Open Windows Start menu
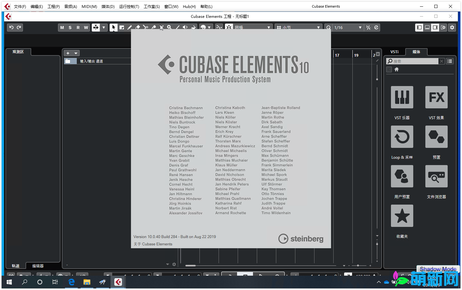The width and height of the screenshot is (462, 290). point(9,282)
